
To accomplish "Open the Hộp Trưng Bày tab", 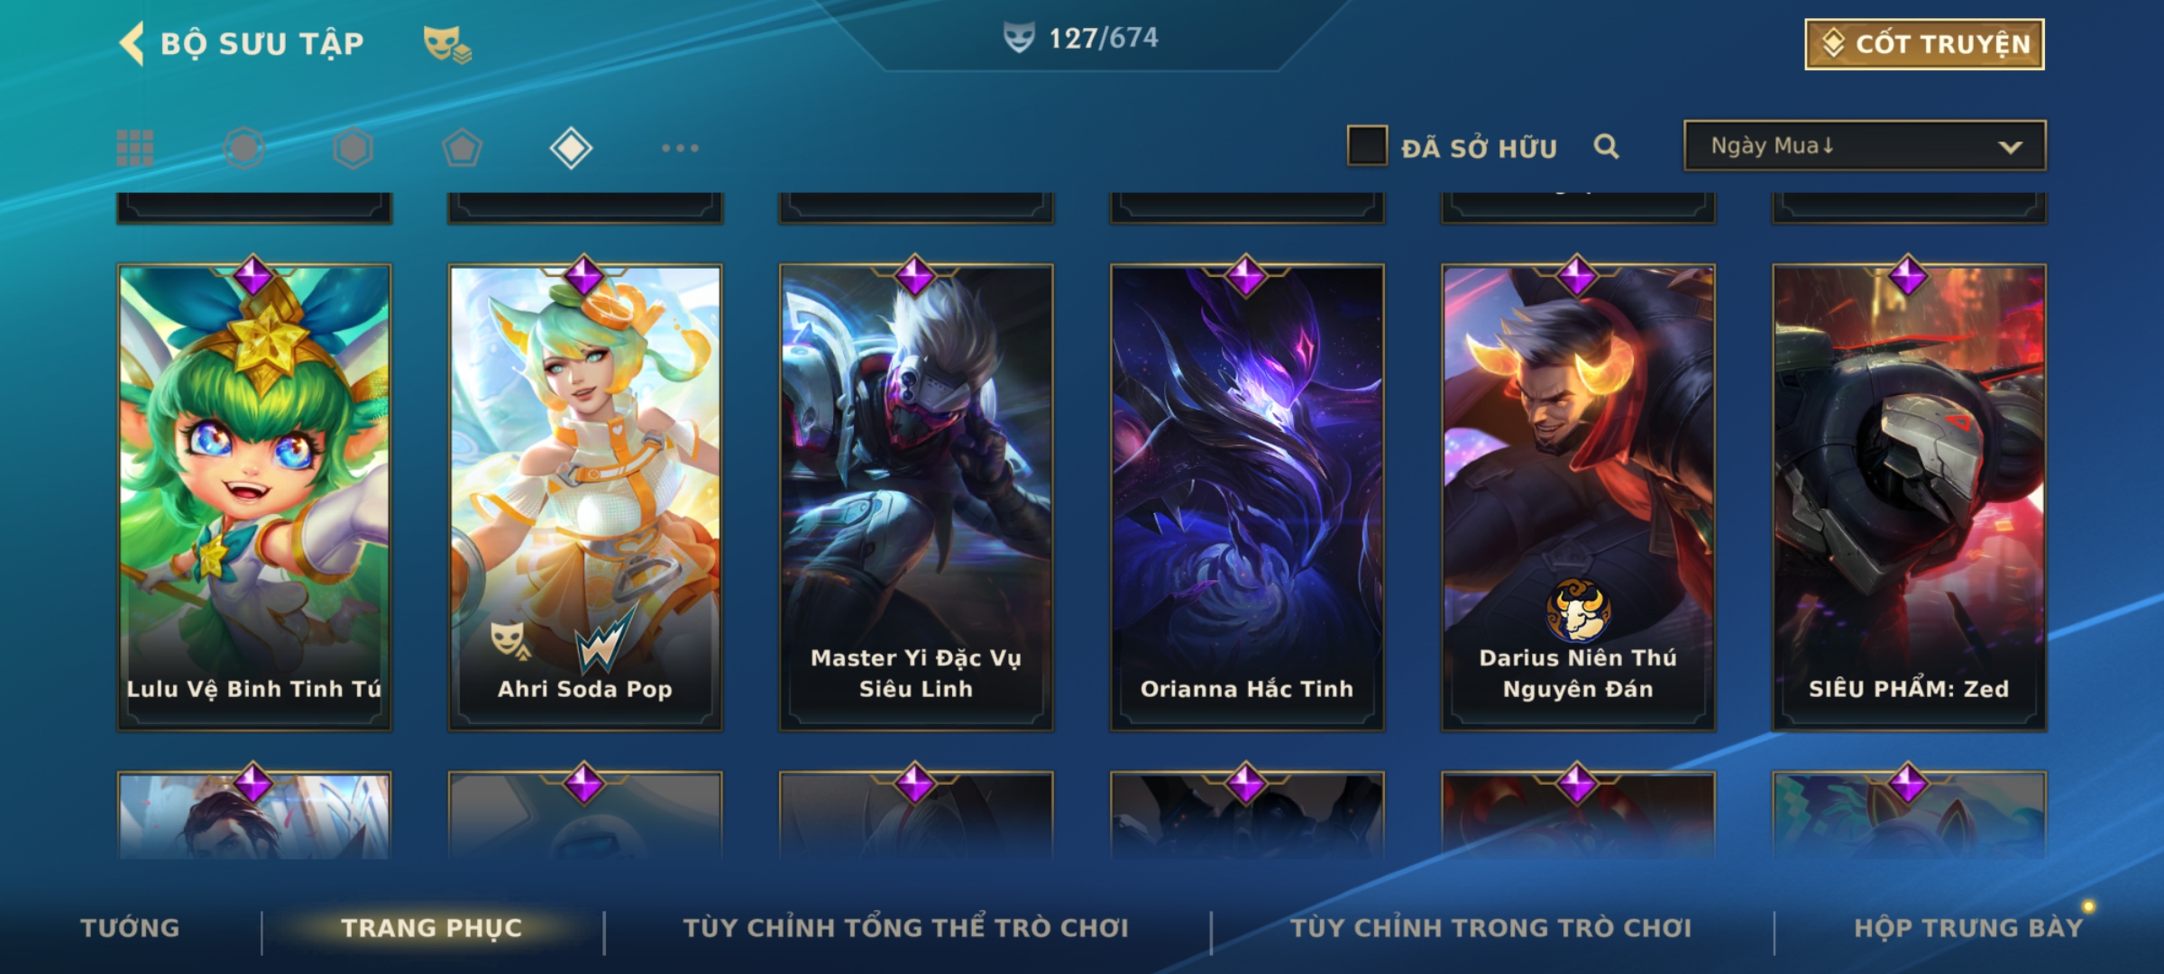I will [x=1968, y=928].
